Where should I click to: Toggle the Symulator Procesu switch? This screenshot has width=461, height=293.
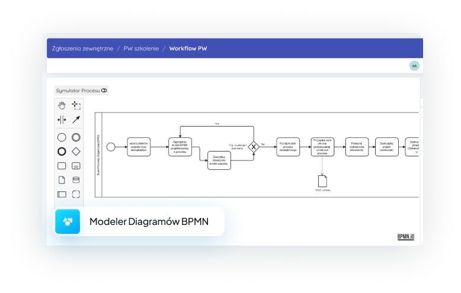tap(104, 91)
